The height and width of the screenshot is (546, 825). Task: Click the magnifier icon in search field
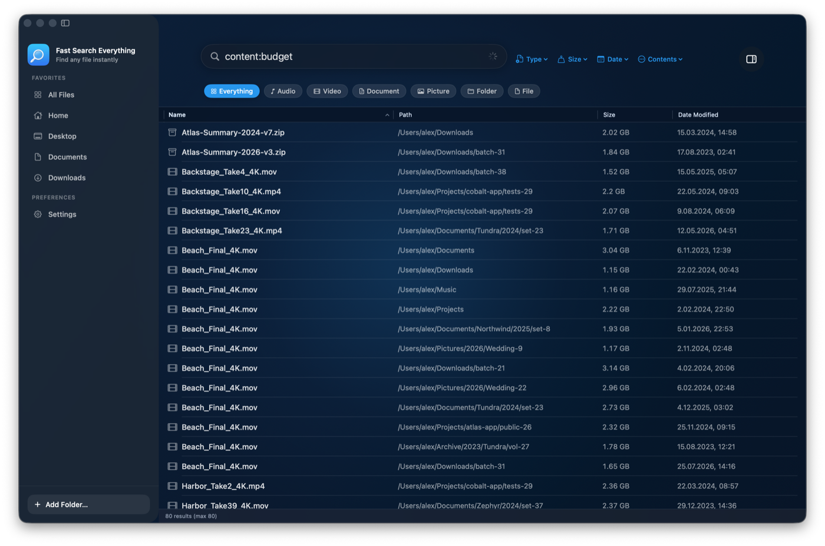(x=215, y=56)
